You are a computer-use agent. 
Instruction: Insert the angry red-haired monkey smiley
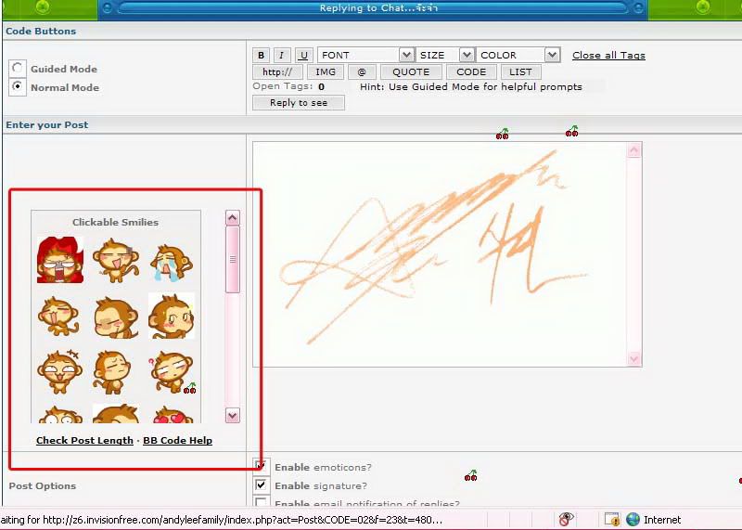[59, 260]
